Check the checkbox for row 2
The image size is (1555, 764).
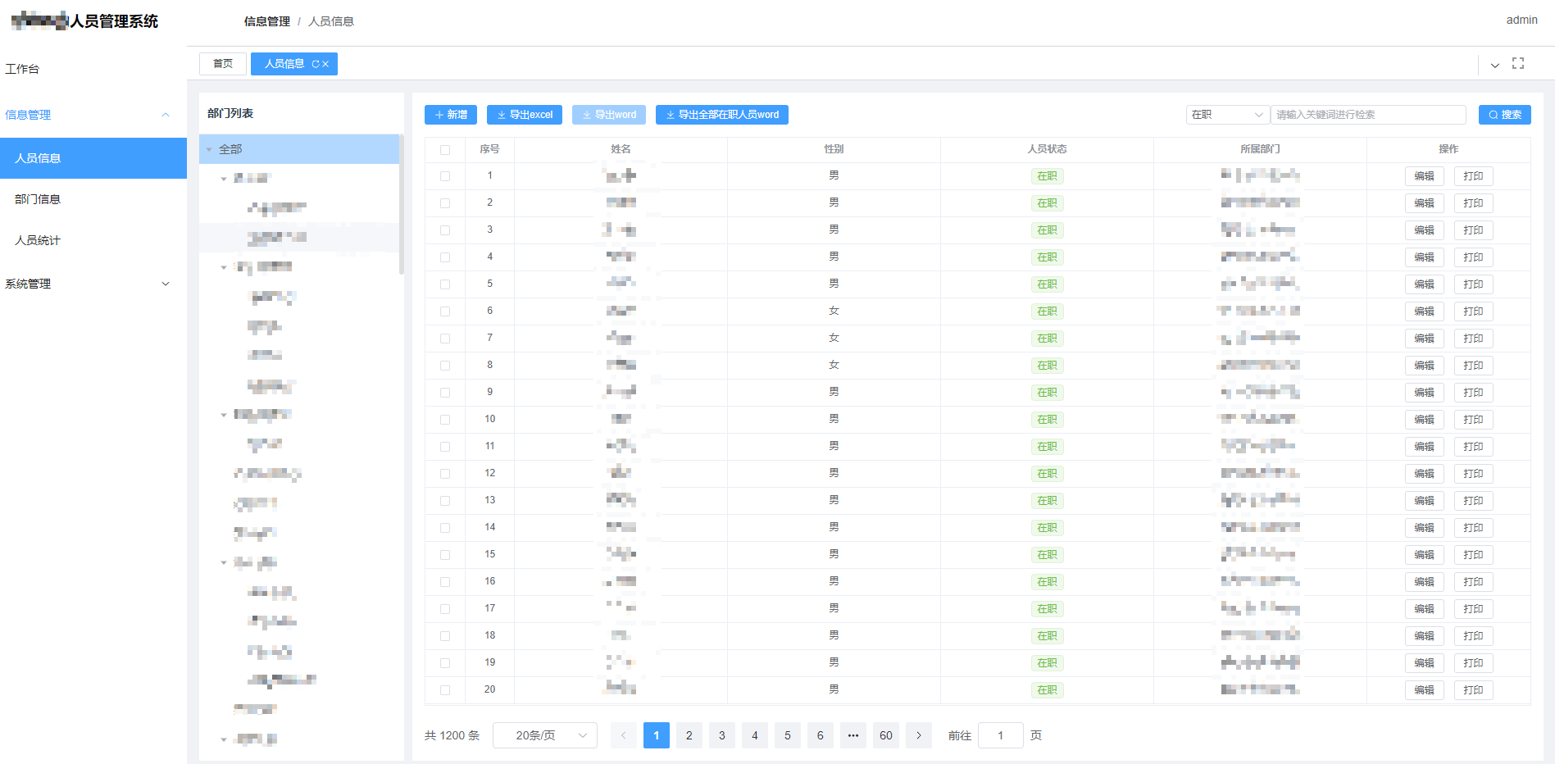pyautogui.click(x=445, y=203)
